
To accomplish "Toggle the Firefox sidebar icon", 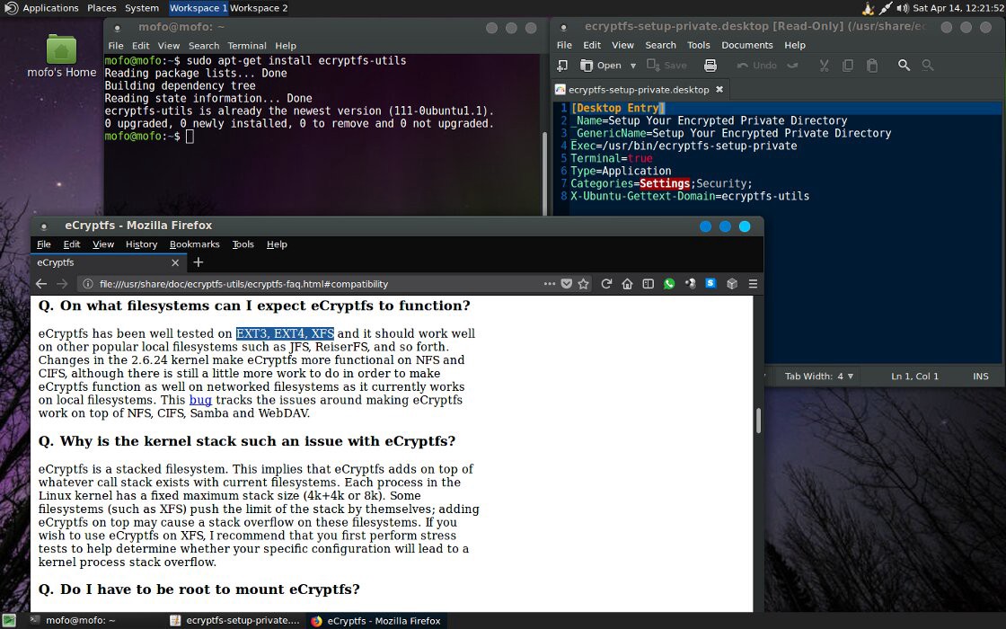I will click(x=648, y=284).
